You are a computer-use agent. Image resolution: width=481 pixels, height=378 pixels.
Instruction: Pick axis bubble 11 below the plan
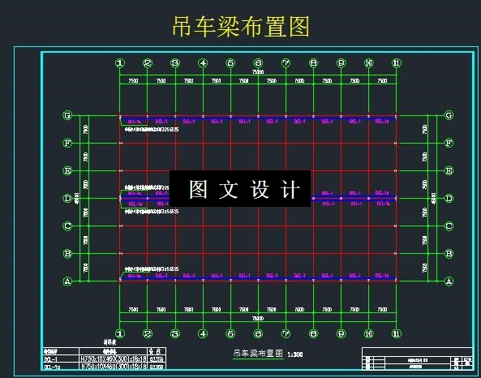[397, 333]
